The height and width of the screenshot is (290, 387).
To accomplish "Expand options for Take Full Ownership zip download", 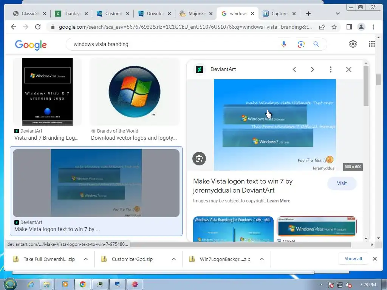I will point(86,259).
